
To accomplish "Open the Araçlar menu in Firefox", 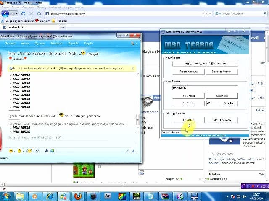I will [68, 8].
